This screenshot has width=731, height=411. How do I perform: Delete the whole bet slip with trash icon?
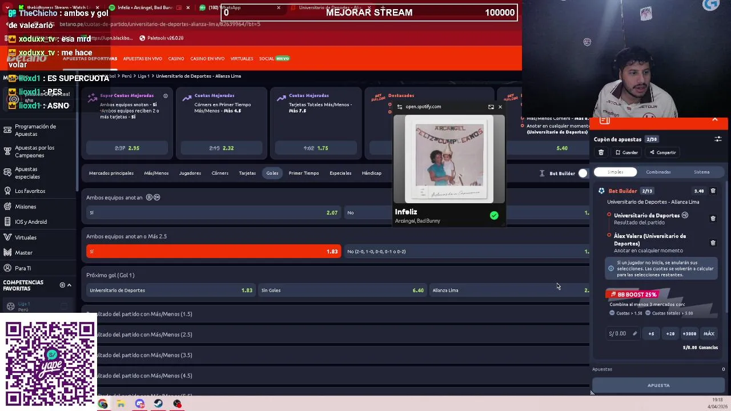601,152
